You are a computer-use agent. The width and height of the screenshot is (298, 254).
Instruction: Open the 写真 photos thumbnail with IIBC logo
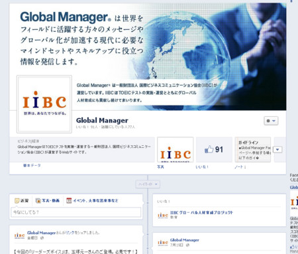click(175, 150)
